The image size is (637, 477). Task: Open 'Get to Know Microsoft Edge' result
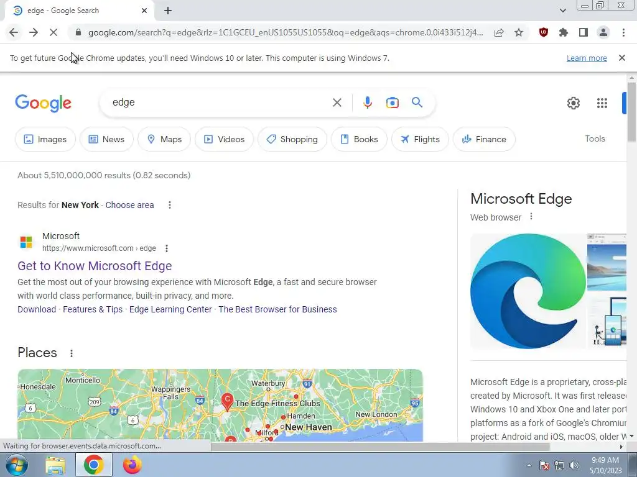coord(95,266)
